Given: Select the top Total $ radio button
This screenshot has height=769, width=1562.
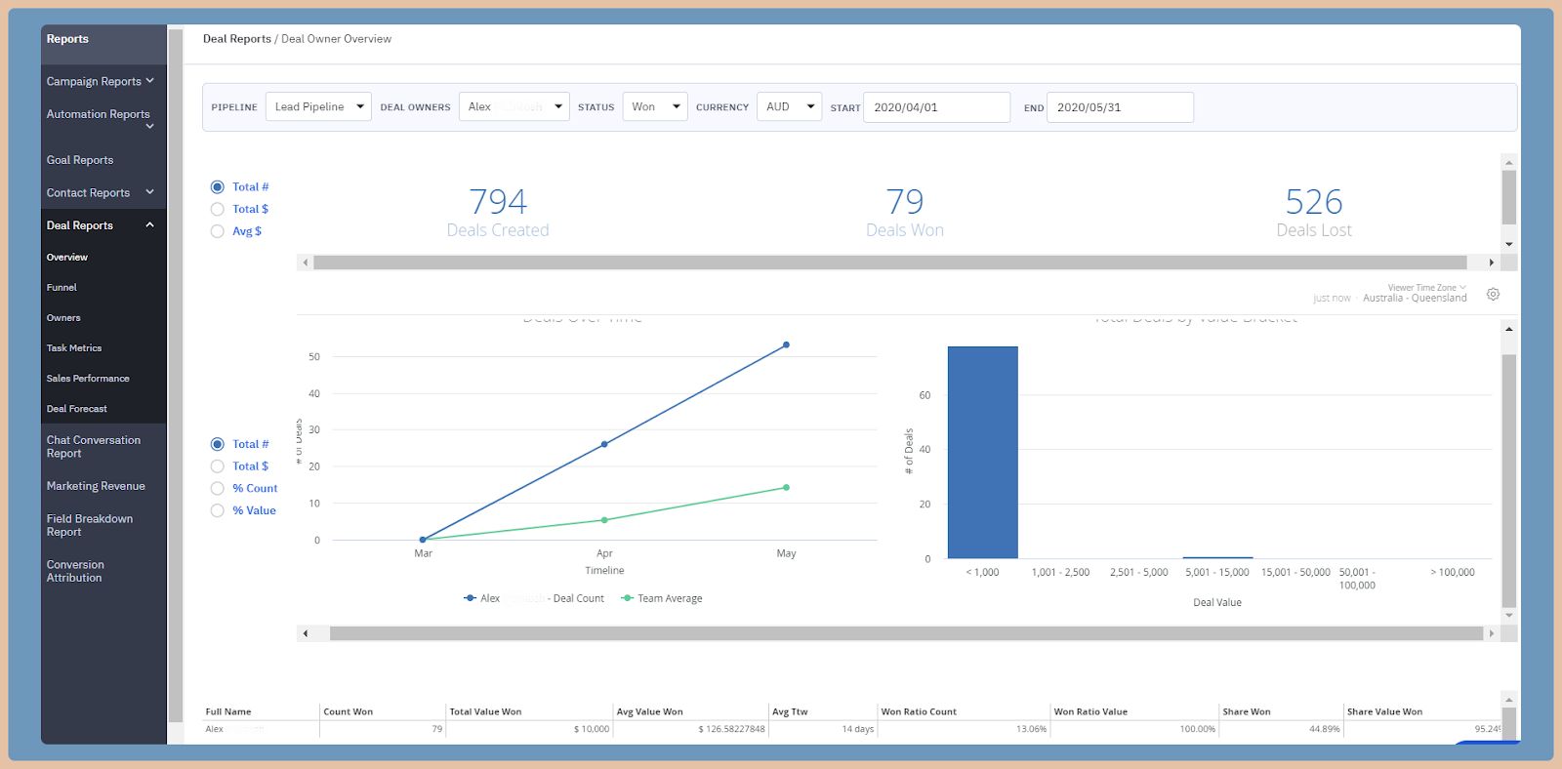Looking at the screenshot, I should pyautogui.click(x=218, y=209).
